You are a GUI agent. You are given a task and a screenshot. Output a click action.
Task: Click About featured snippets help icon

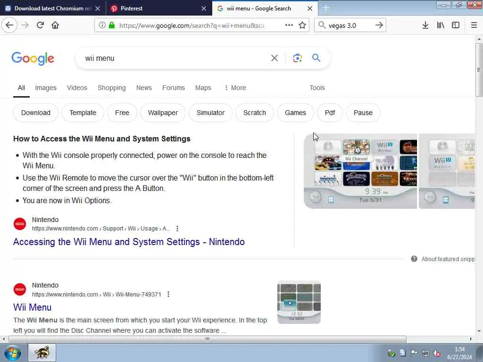pos(414,259)
